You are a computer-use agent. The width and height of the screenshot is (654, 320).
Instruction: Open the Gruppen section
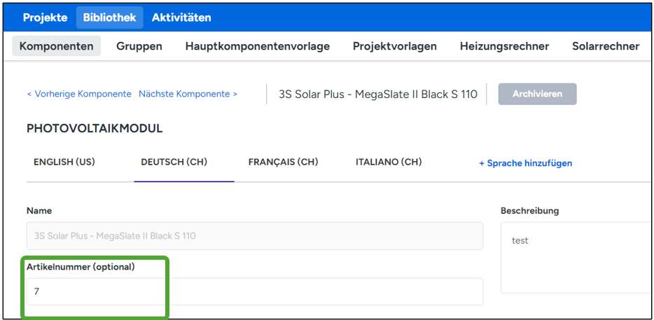tap(139, 46)
